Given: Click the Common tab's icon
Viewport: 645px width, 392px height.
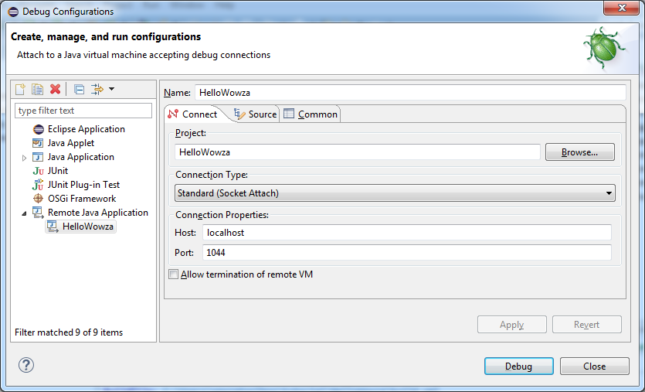Looking at the screenshot, I should [289, 114].
